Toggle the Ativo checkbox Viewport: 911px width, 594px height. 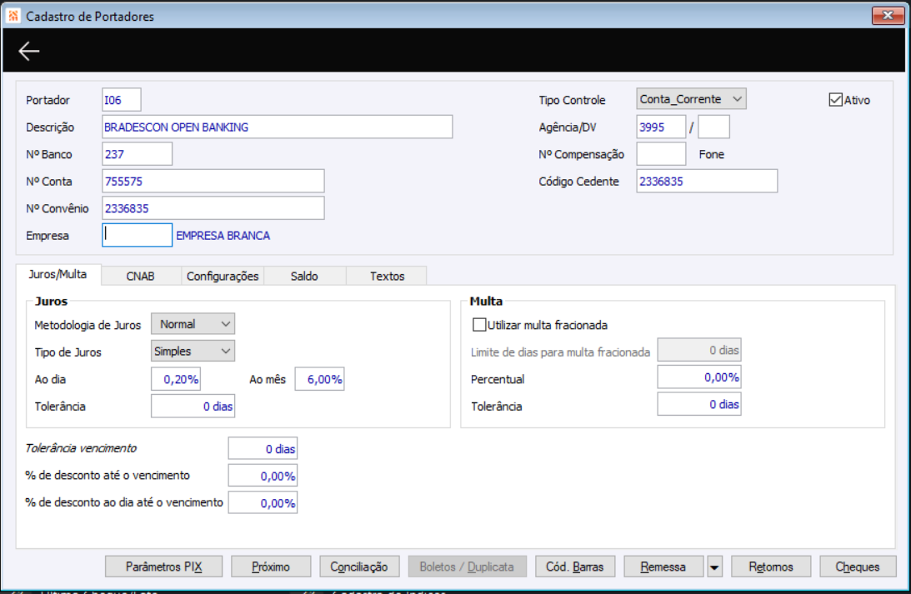(x=835, y=100)
